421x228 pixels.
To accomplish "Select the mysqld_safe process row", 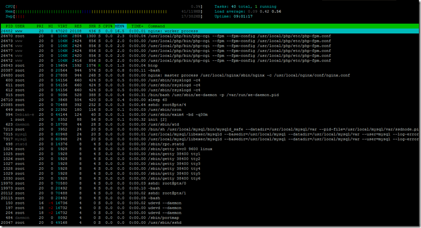I will pyautogui.click(x=209, y=129).
